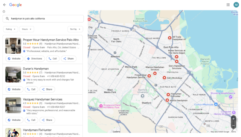Viewport: 241px width, 137px height.
Task: Visit Vazquez Handyman Services website
Action: 14,120
